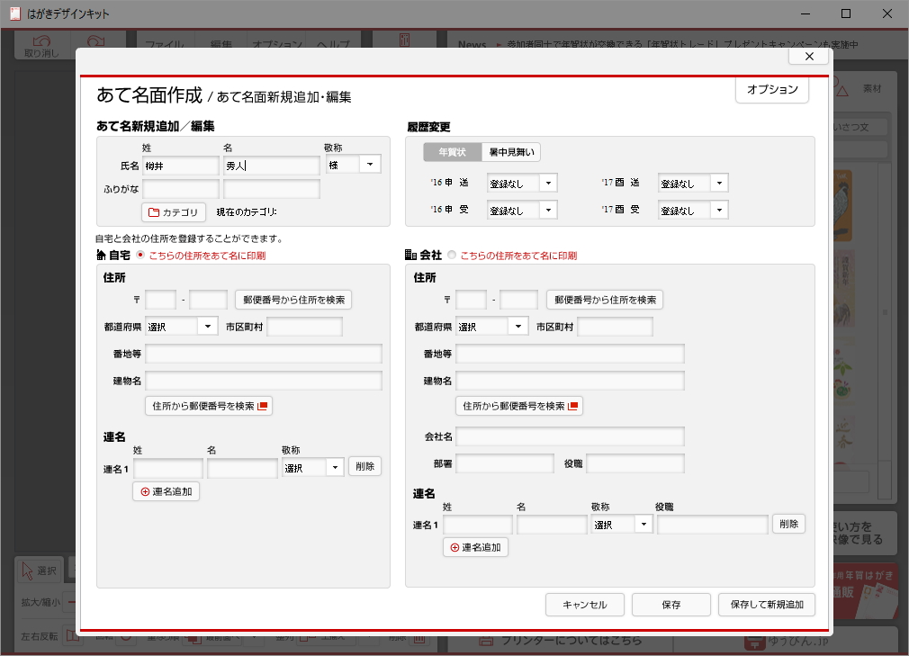
Task: Click 削除 next to home 連名1
Action: [x=364, y=466]
